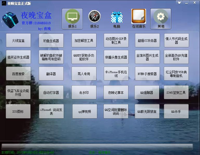Open qq弹视频 tool
Image resolution: width=200 pixels, height=155 pixels.
85,111
